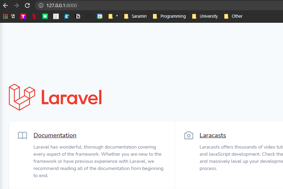Open the Google Calendar bookmark
This screenshot has width=283, height=189.
coord(100,16)
